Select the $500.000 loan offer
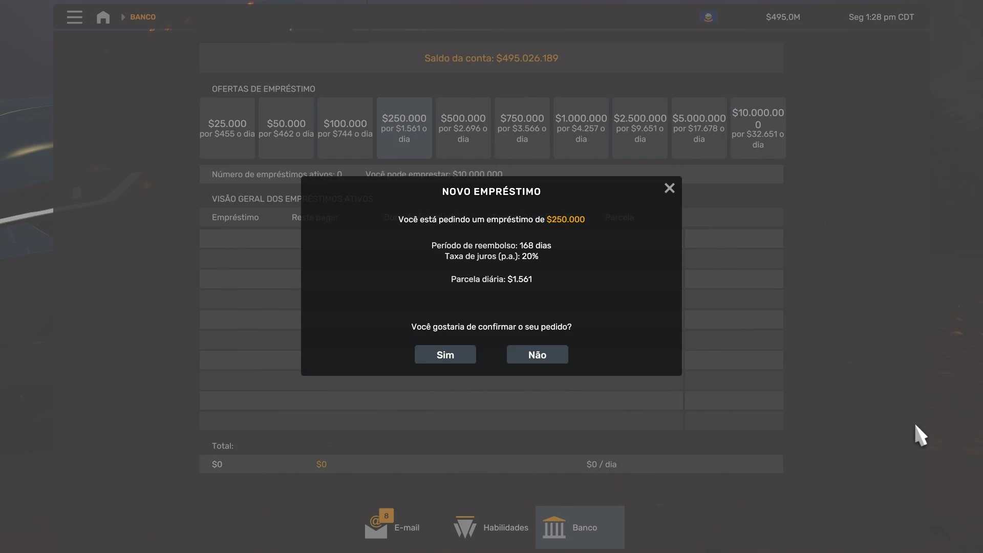Image resolution: width=983 pixels, height=553 pixels. coord(463,128)
